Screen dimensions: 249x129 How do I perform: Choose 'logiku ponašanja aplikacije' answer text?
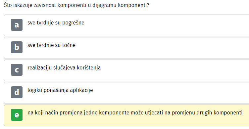coord(60,90)
